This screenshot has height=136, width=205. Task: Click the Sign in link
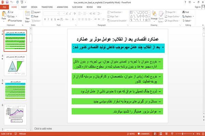click(197, 7)
